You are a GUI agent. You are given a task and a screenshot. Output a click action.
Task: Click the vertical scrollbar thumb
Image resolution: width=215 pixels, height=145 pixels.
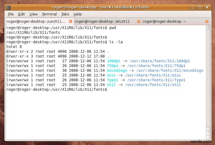click(208, 131)
